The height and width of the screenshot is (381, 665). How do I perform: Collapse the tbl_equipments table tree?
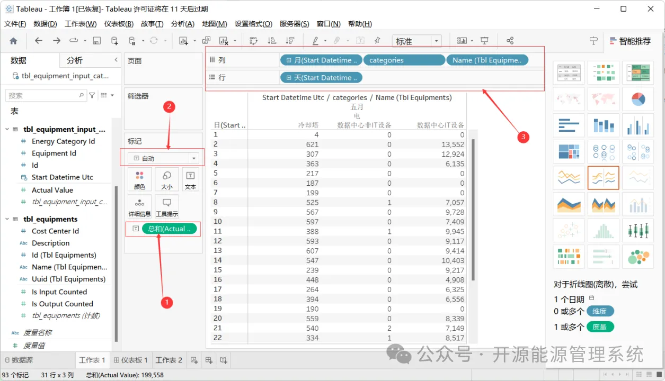tap(7, 219)
